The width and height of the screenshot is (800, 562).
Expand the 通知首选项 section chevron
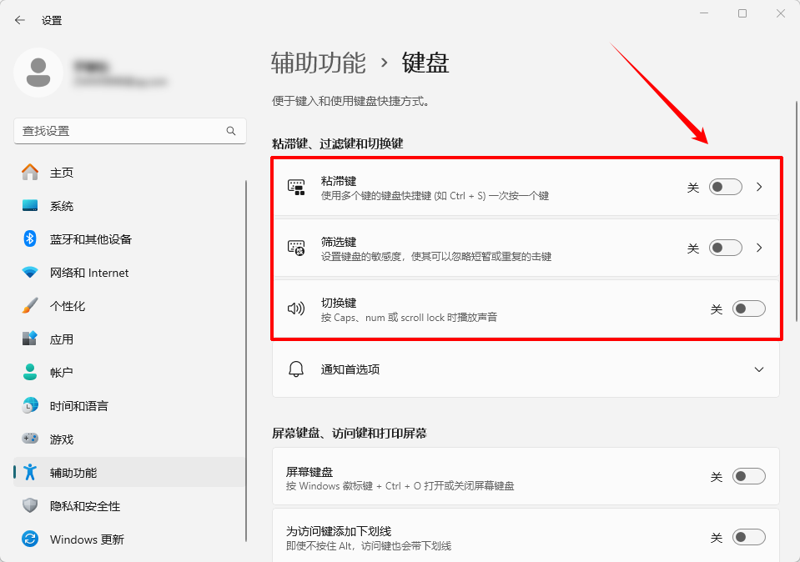[759, 369]
